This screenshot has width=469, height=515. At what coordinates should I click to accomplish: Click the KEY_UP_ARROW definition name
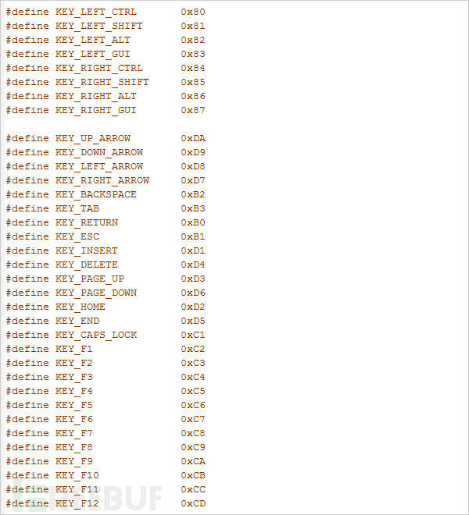coord(93,138)
